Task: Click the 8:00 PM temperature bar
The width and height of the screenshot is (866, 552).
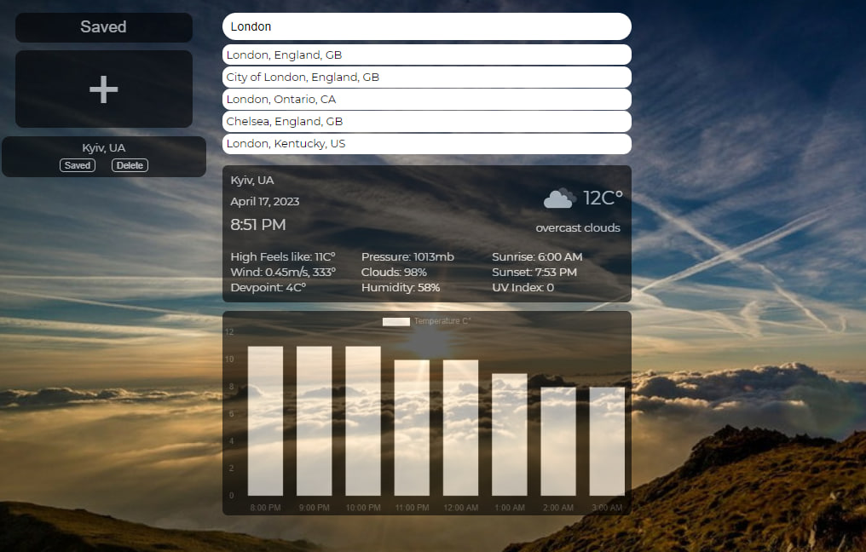Action: [265, 421]
